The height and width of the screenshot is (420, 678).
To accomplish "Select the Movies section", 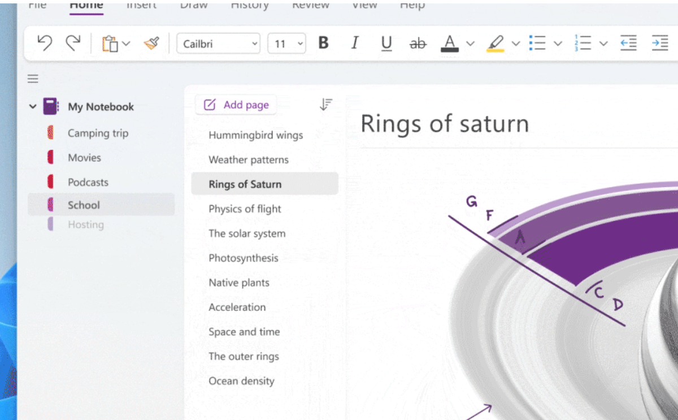I will (x=85, y=158).
